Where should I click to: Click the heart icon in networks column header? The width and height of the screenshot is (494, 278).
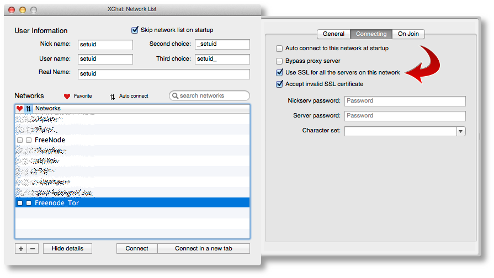click(x=19, y=108)
